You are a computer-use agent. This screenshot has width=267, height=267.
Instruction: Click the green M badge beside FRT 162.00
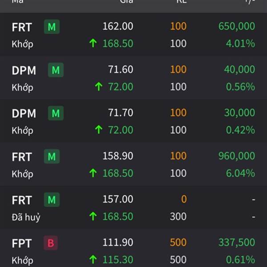coord(52,27)
